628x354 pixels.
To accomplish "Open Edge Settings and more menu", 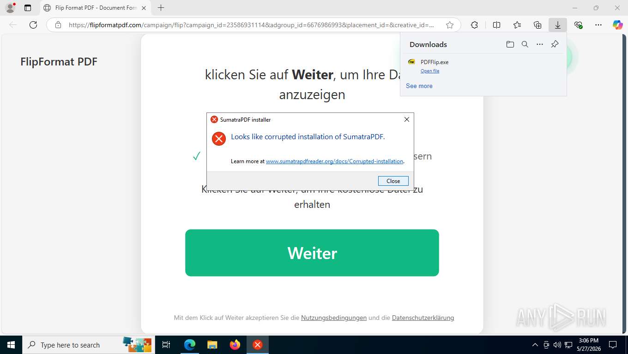I will pos(598,25).
